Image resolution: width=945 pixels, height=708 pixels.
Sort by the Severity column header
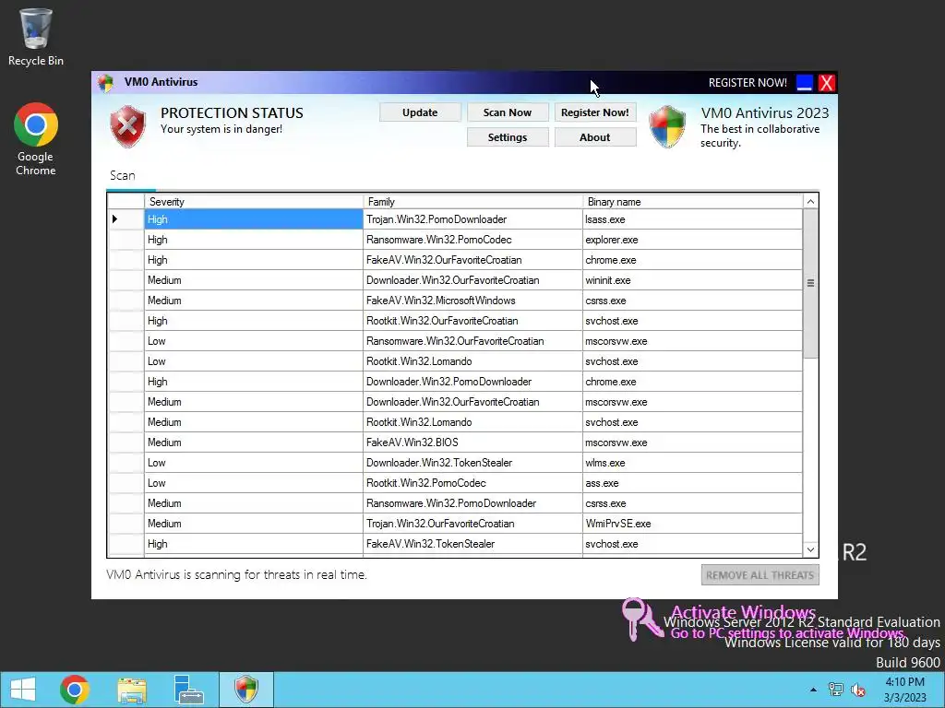click(x=254, y=202)
